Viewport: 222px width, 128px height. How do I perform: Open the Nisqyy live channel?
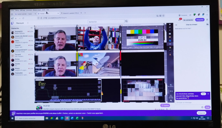[x=22, y=69]
